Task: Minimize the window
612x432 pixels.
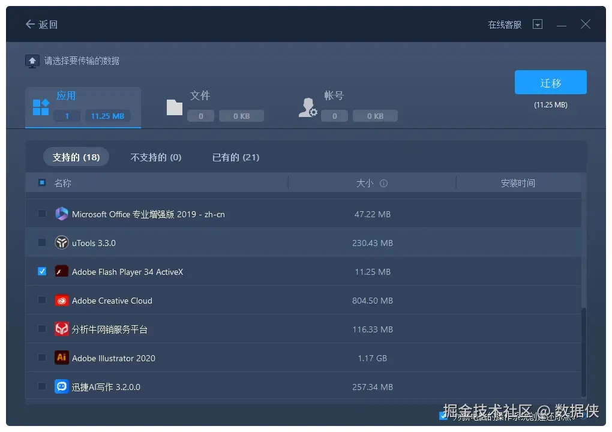Action: click(561, 25)
